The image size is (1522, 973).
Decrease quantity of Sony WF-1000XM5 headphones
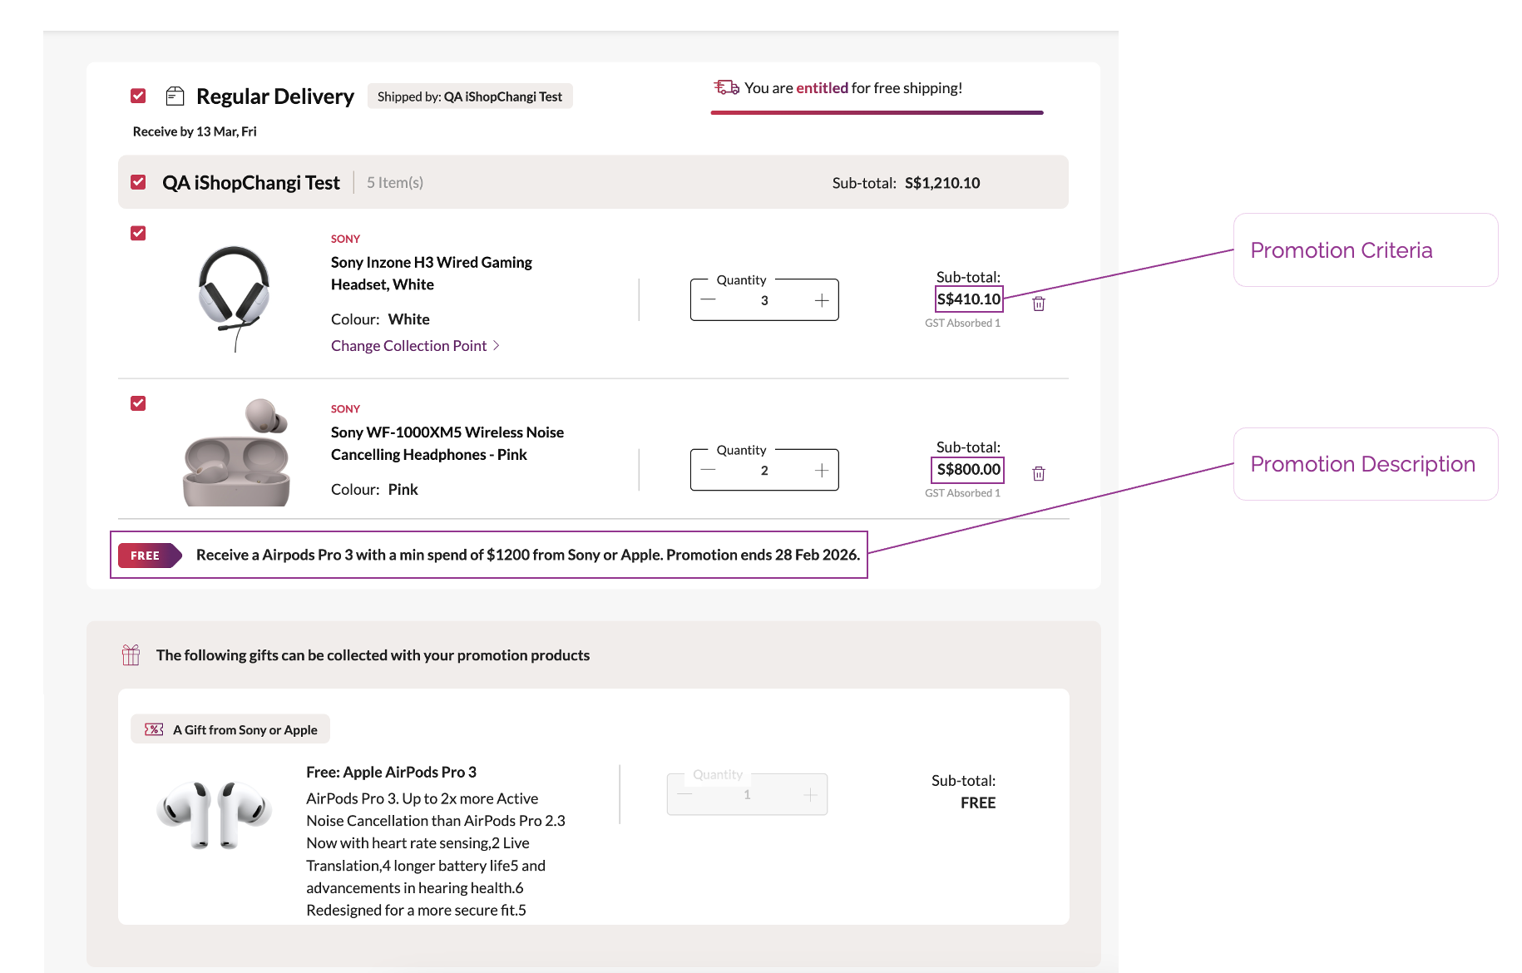point(708,471)
